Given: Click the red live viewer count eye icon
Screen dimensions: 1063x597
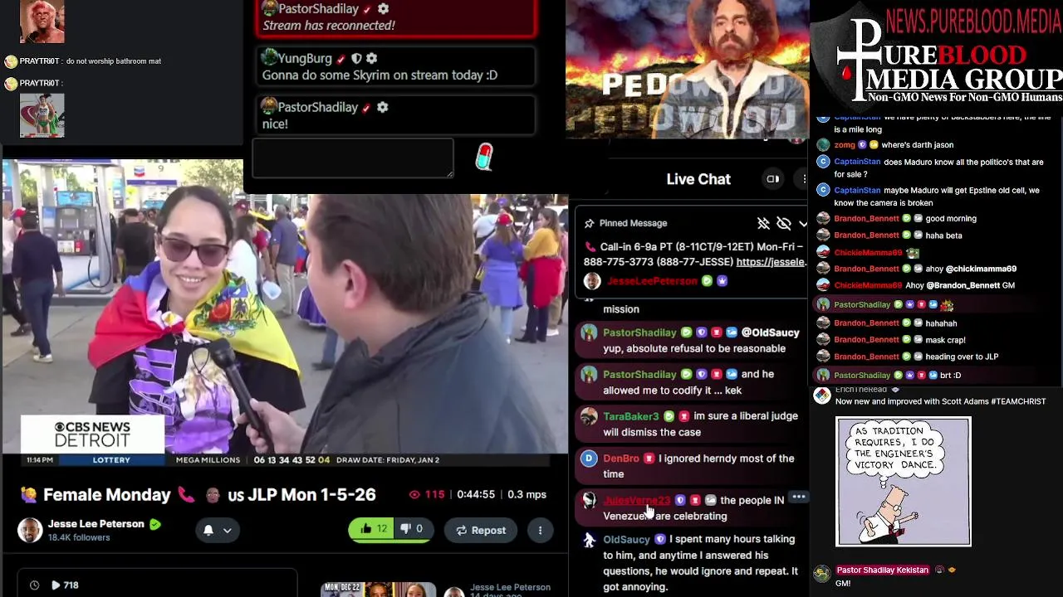Looking at the screenshot, I should 414,494.
